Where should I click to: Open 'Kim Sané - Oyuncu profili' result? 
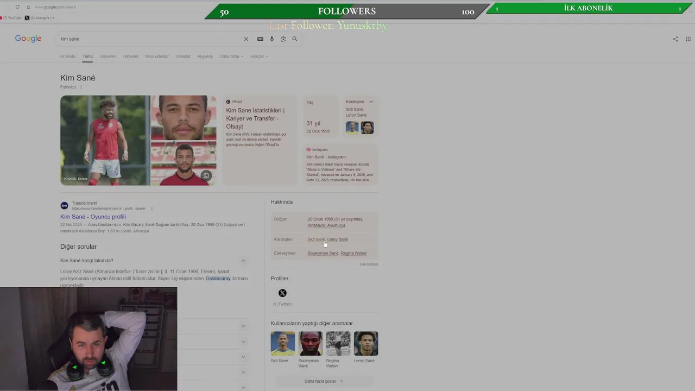coord(93,217)
